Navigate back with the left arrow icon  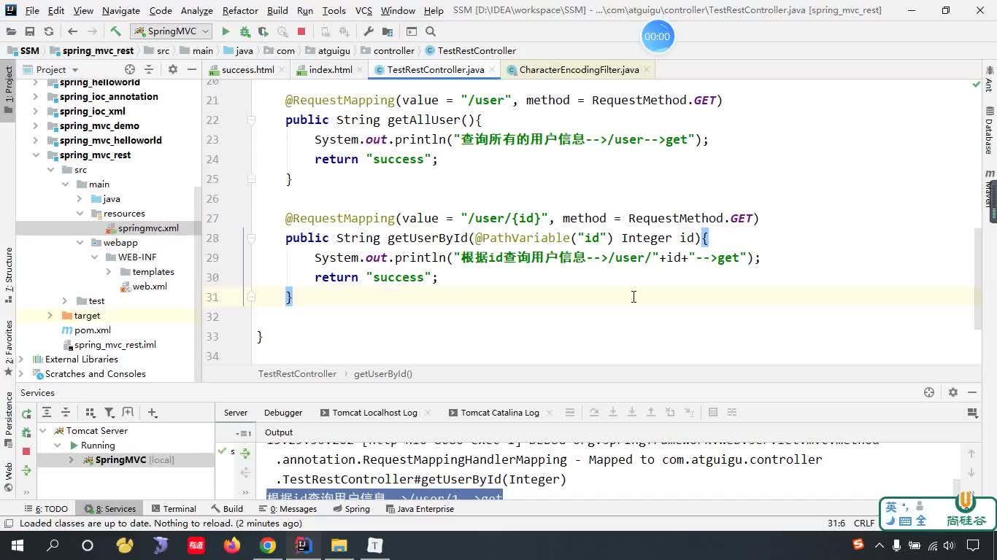coord(72,31)
